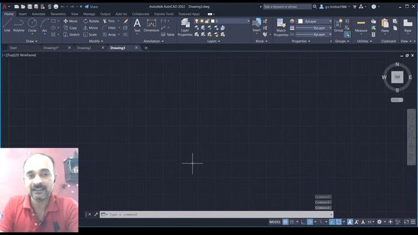Select the Polyline tool

point(19,25)
